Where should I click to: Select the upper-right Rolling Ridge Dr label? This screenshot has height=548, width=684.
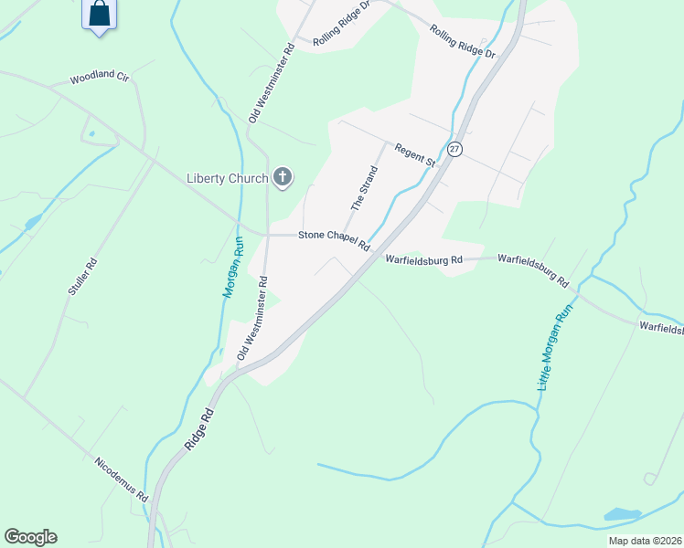463,41
